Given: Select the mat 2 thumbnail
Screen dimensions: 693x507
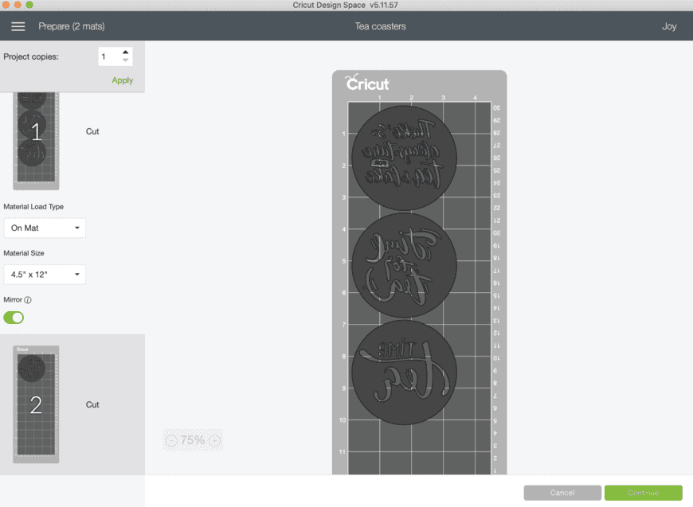Looking at the screenshot, I should 36,404.
